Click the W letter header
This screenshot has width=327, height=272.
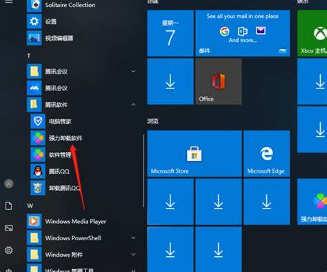point(30,206)
